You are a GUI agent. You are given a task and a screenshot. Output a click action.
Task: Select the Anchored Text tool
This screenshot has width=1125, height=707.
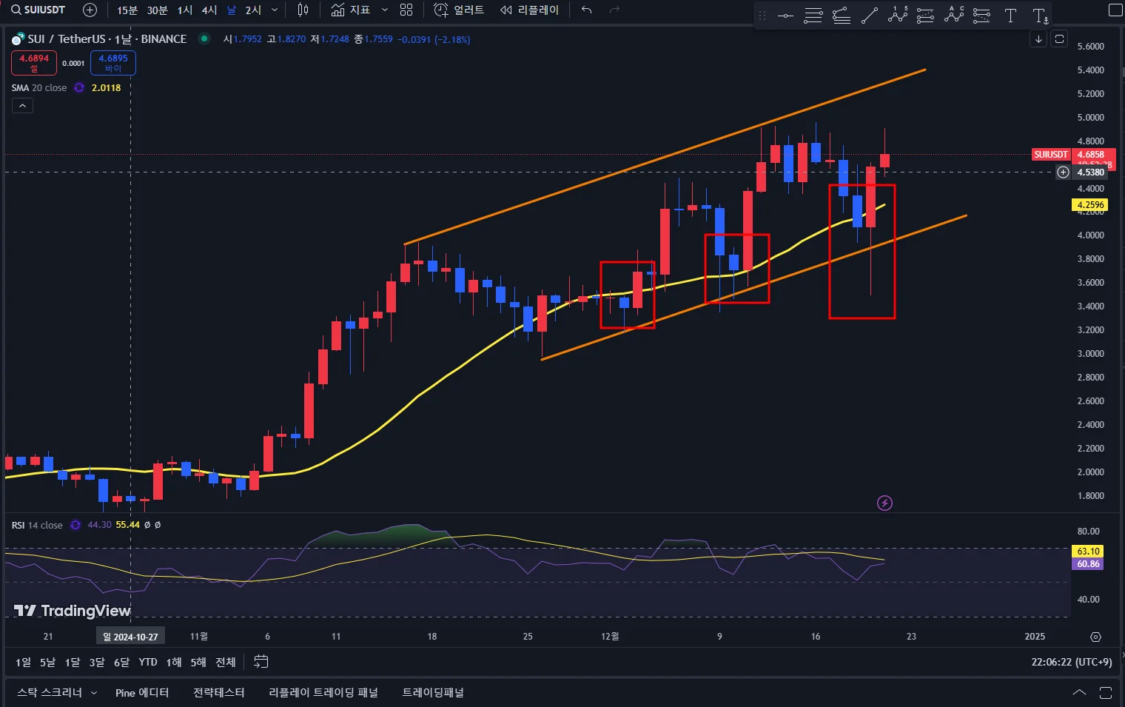1040,16
